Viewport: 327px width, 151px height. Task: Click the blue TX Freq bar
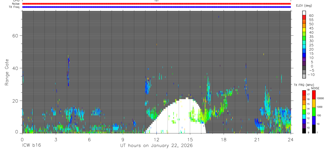point(157,7)
